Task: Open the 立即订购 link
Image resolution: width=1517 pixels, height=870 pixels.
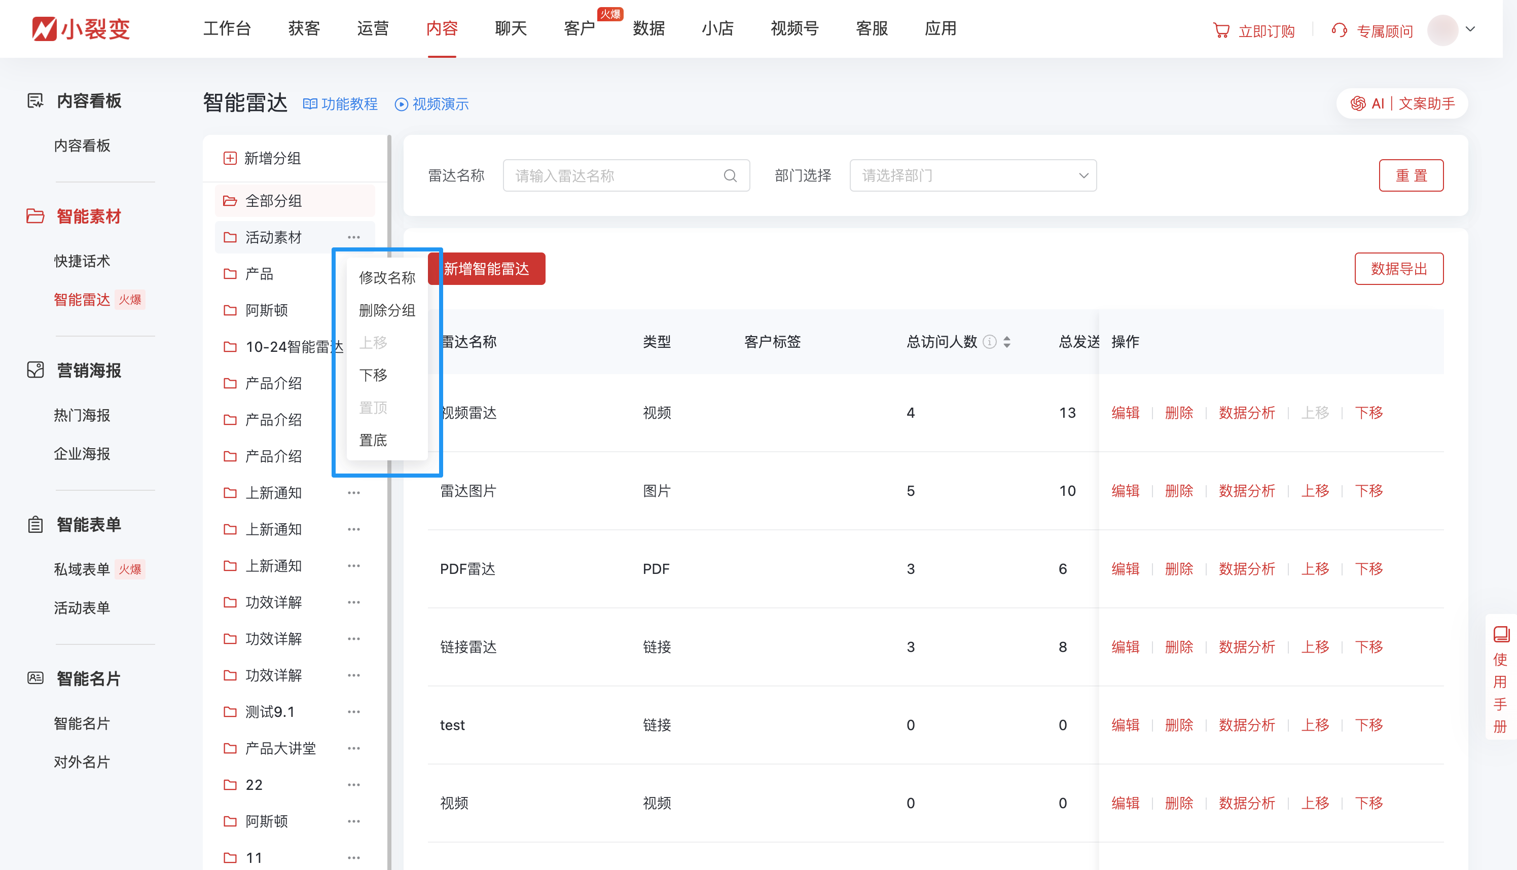Action: pos(1266,31)
